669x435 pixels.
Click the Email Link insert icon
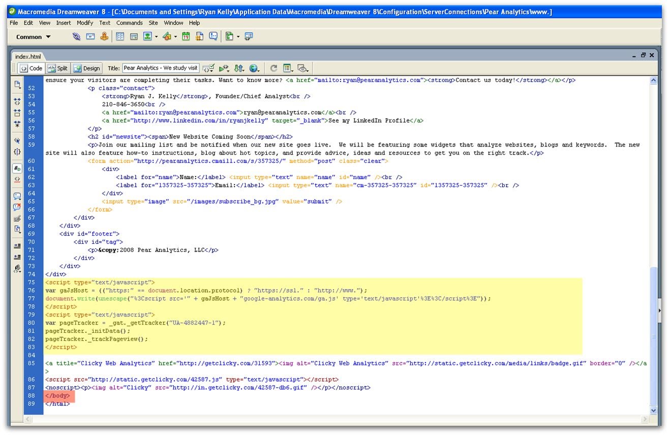(90, 37)
